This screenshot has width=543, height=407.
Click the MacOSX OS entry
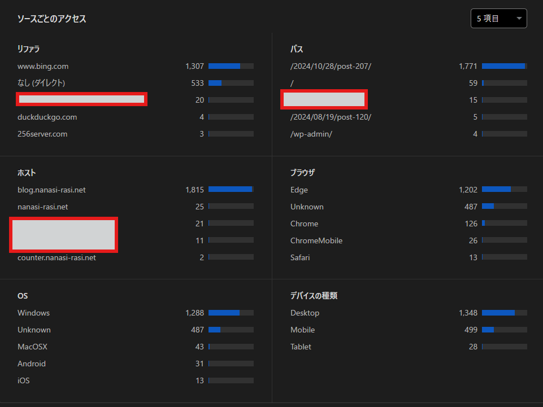[x=33, y=347]
